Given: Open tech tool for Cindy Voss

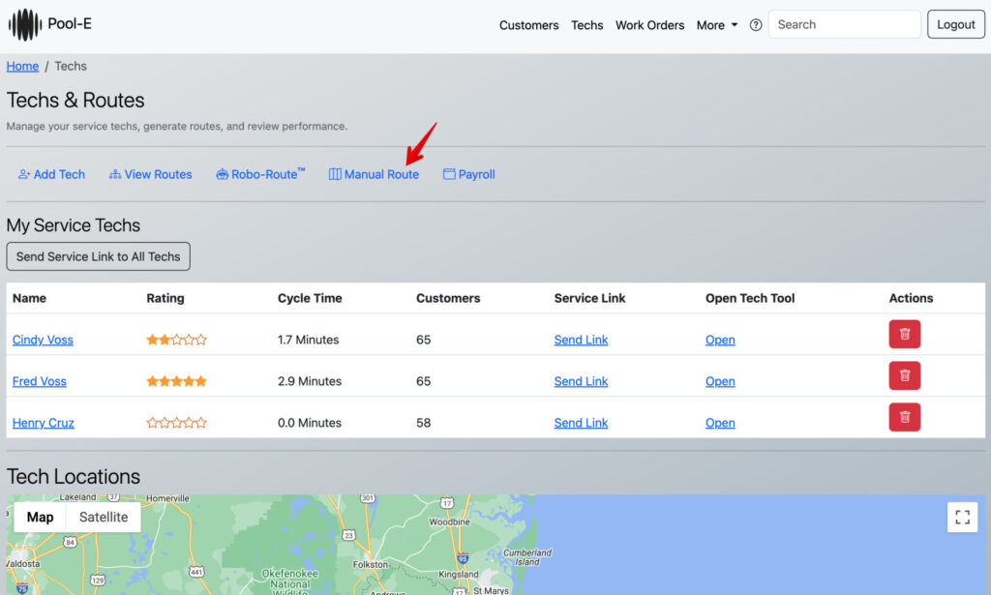Looking at the screenshot, I should coord(720,340).
